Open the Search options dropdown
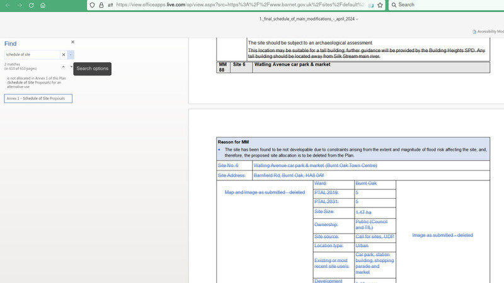504x283 pixels. 71,55
